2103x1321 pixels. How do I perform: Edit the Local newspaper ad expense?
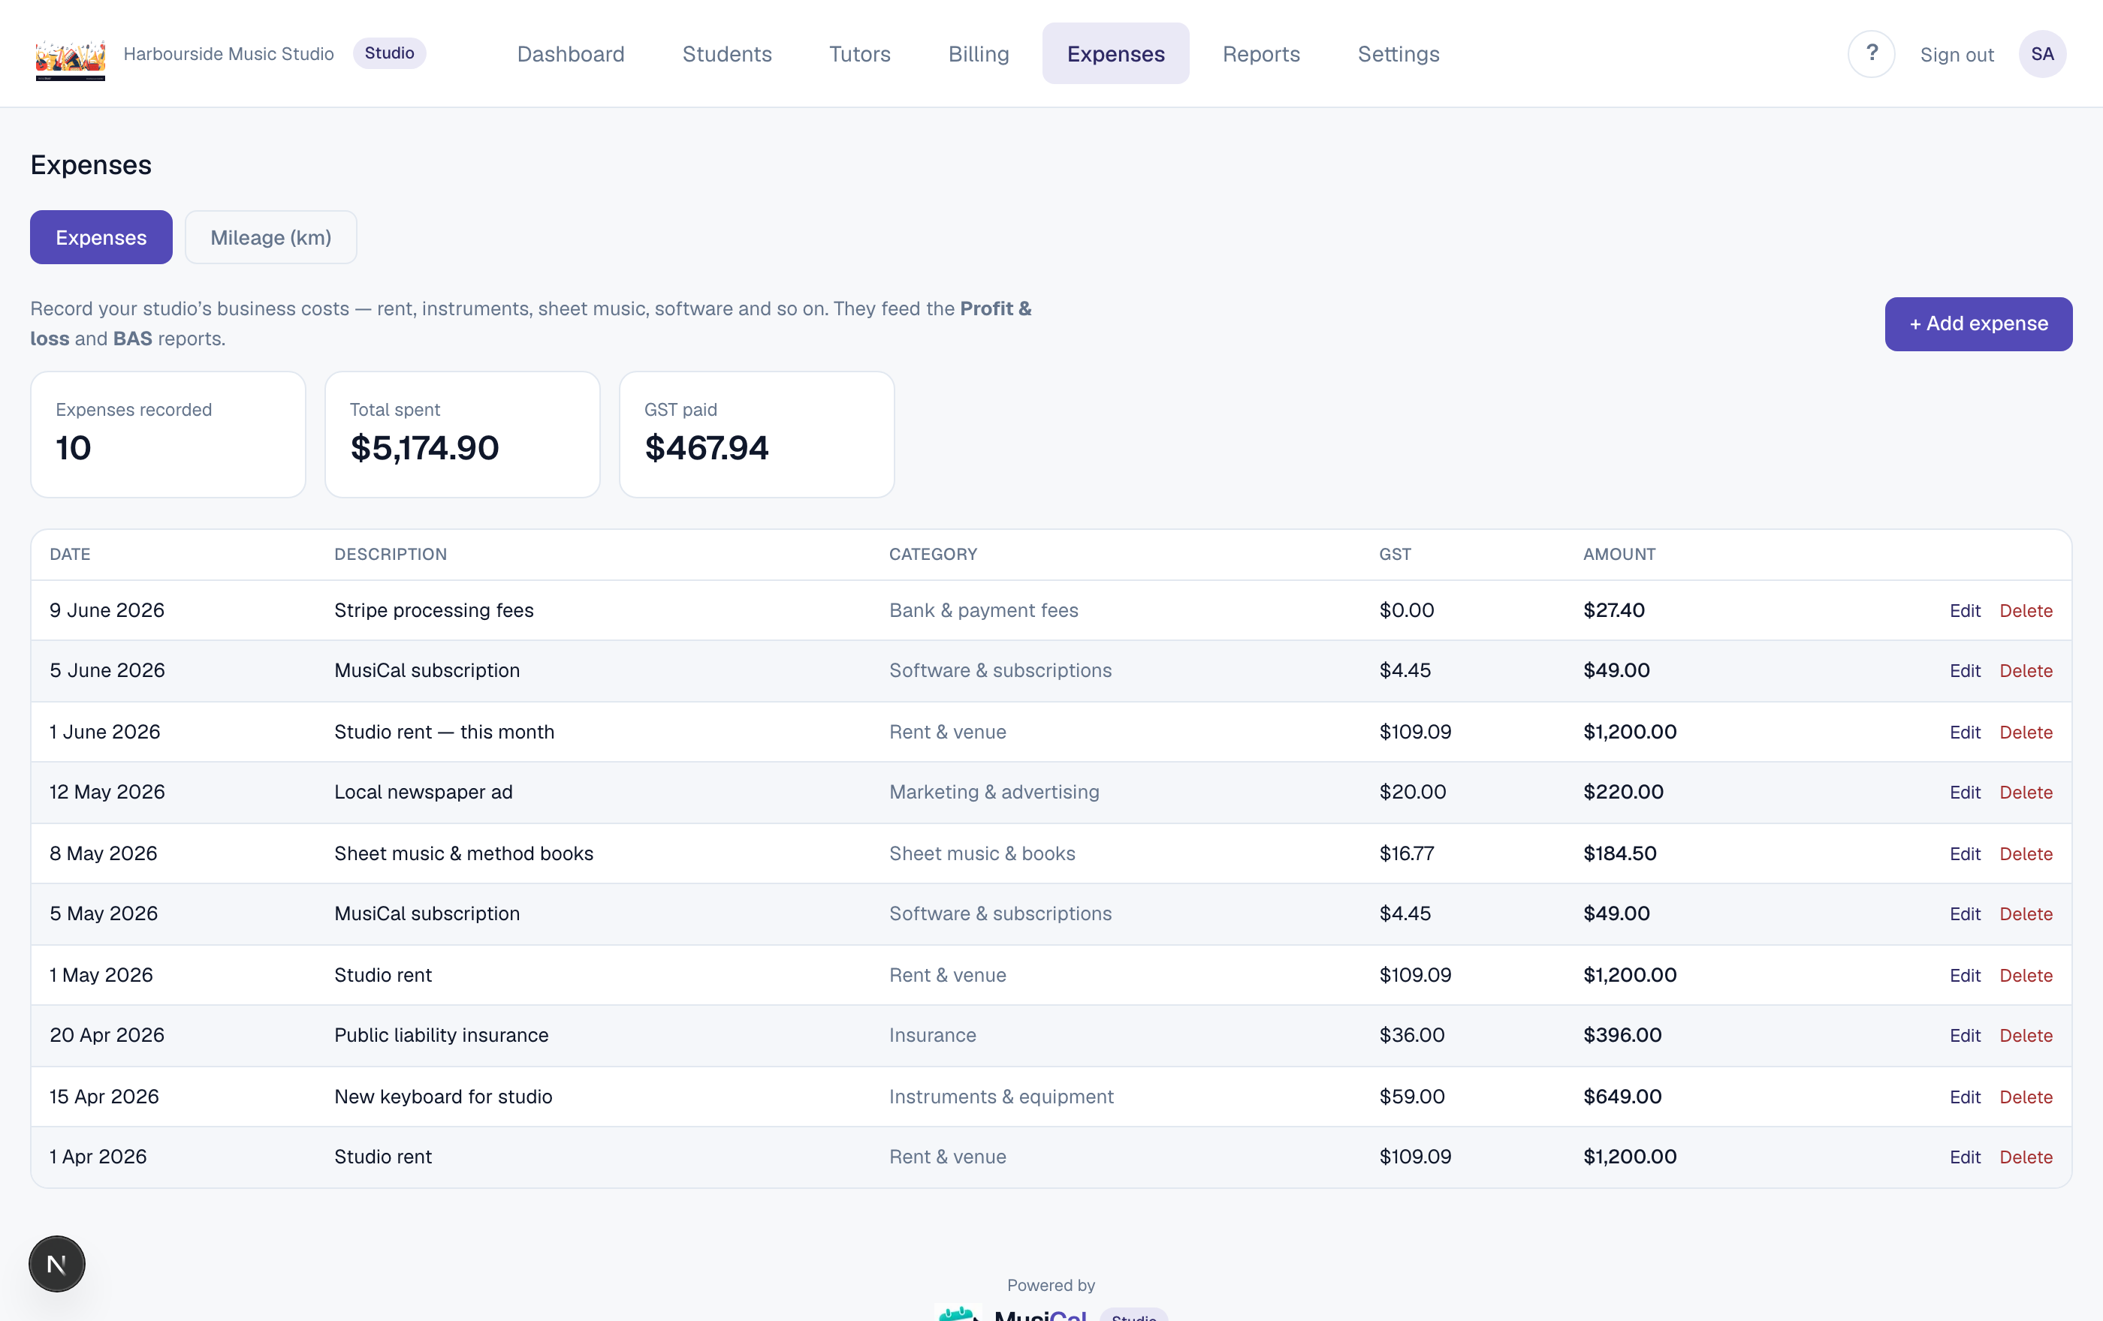[1964, 793]
